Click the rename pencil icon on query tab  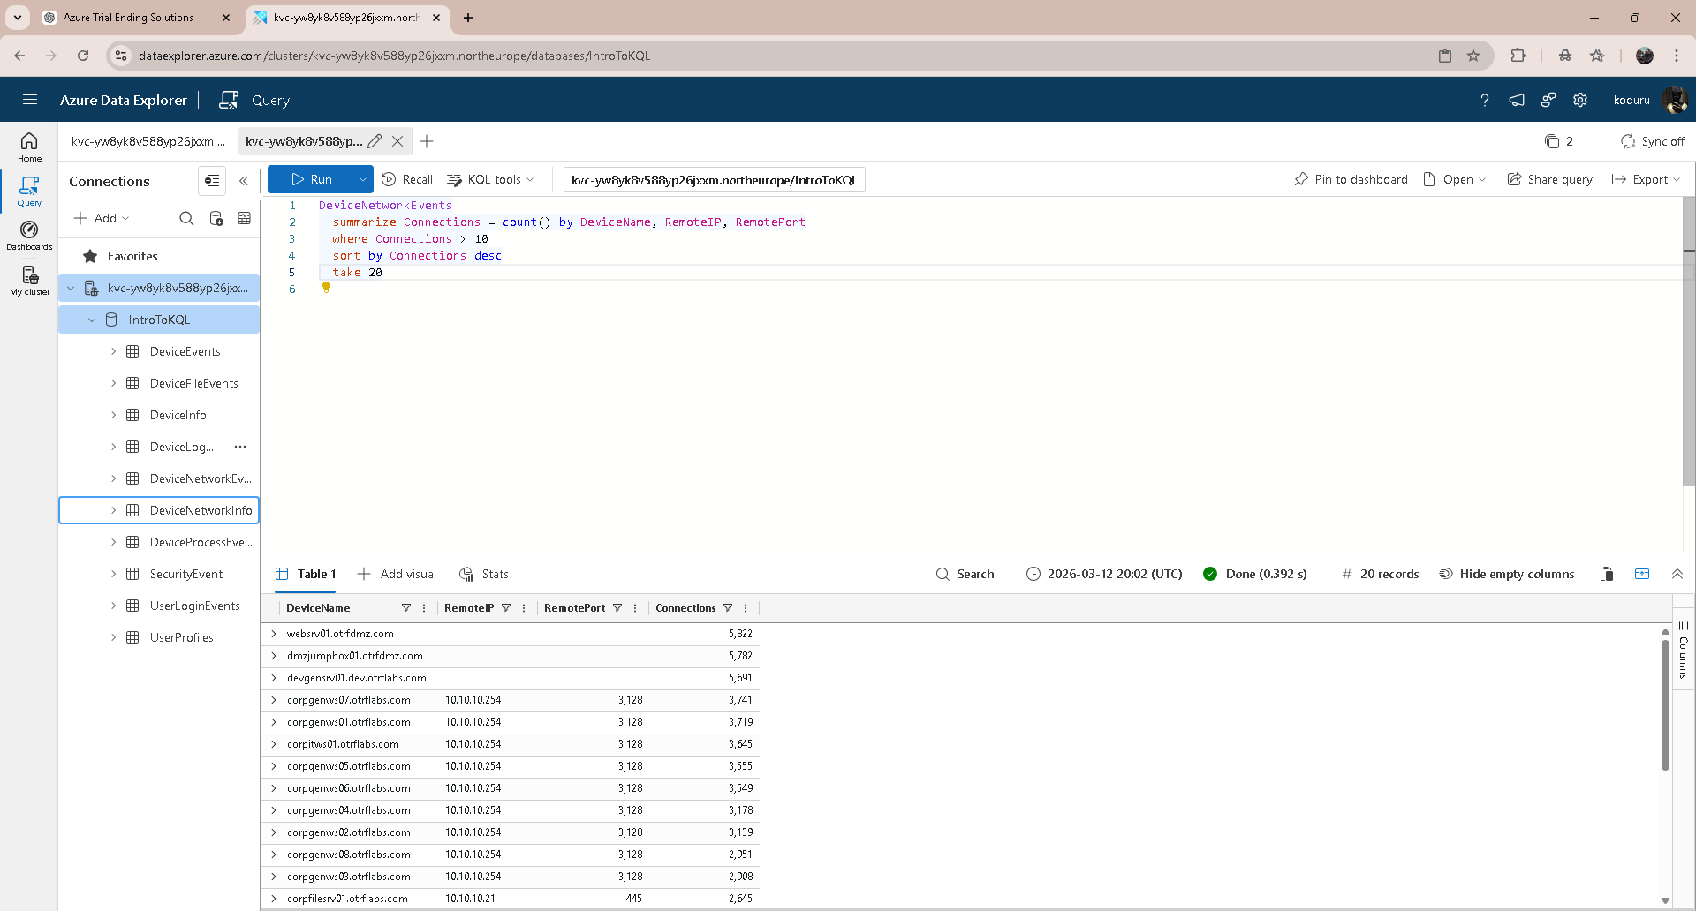375,141
